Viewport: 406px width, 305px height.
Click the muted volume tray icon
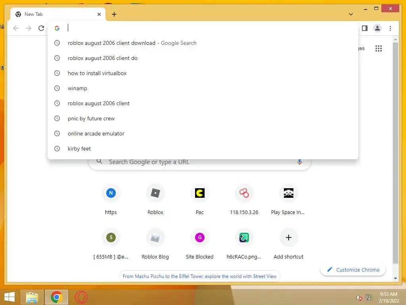(x=359, y=297)
